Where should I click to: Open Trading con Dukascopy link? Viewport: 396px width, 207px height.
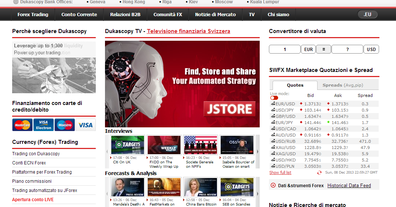point(36,154)
